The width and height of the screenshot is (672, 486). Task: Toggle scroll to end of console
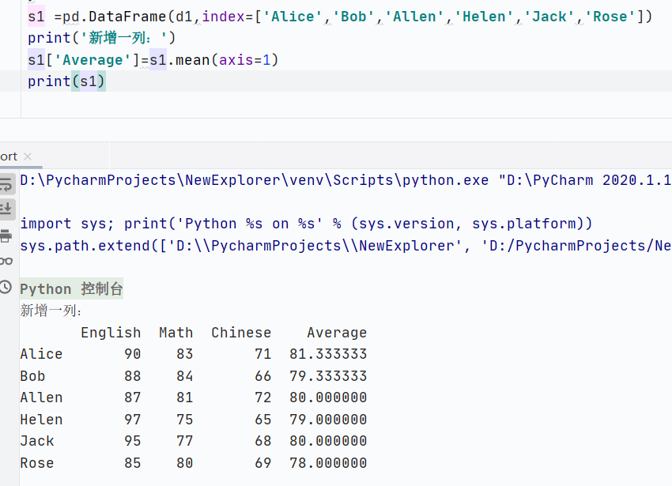coord(6,208)
